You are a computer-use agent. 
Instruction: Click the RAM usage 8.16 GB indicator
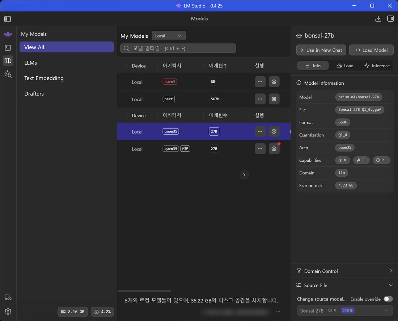pyautogui.click(x=73, y=312)
